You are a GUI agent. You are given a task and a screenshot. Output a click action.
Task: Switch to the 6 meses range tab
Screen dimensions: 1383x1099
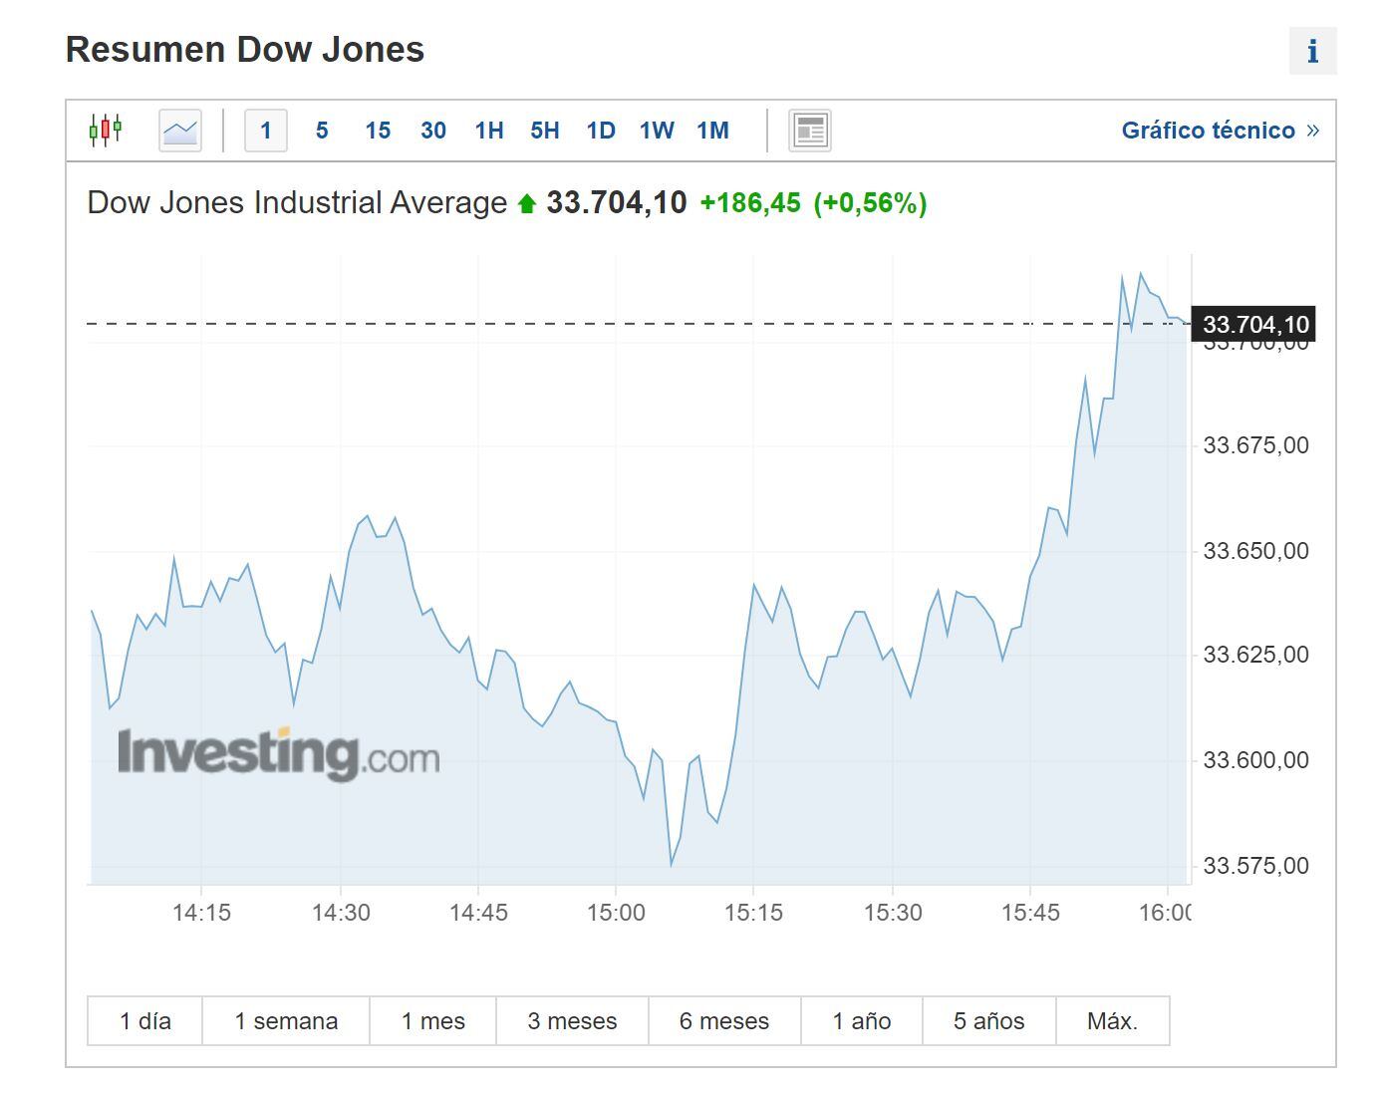(723, 1020)
